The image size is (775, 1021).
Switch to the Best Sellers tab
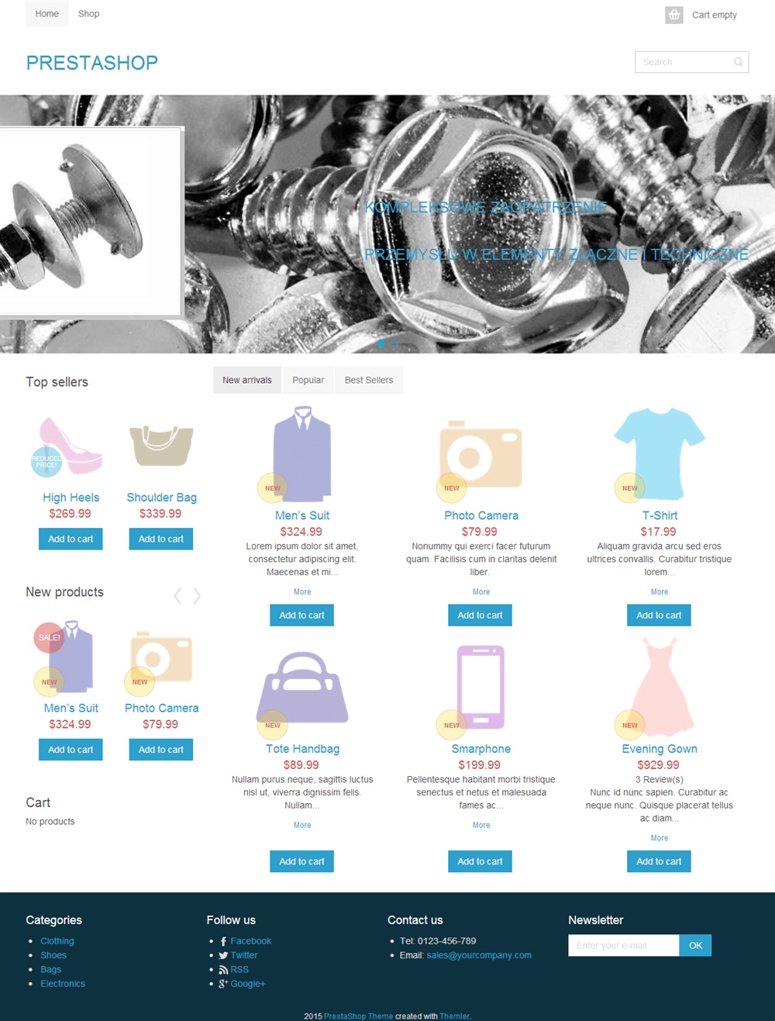(x=369, y=380)
